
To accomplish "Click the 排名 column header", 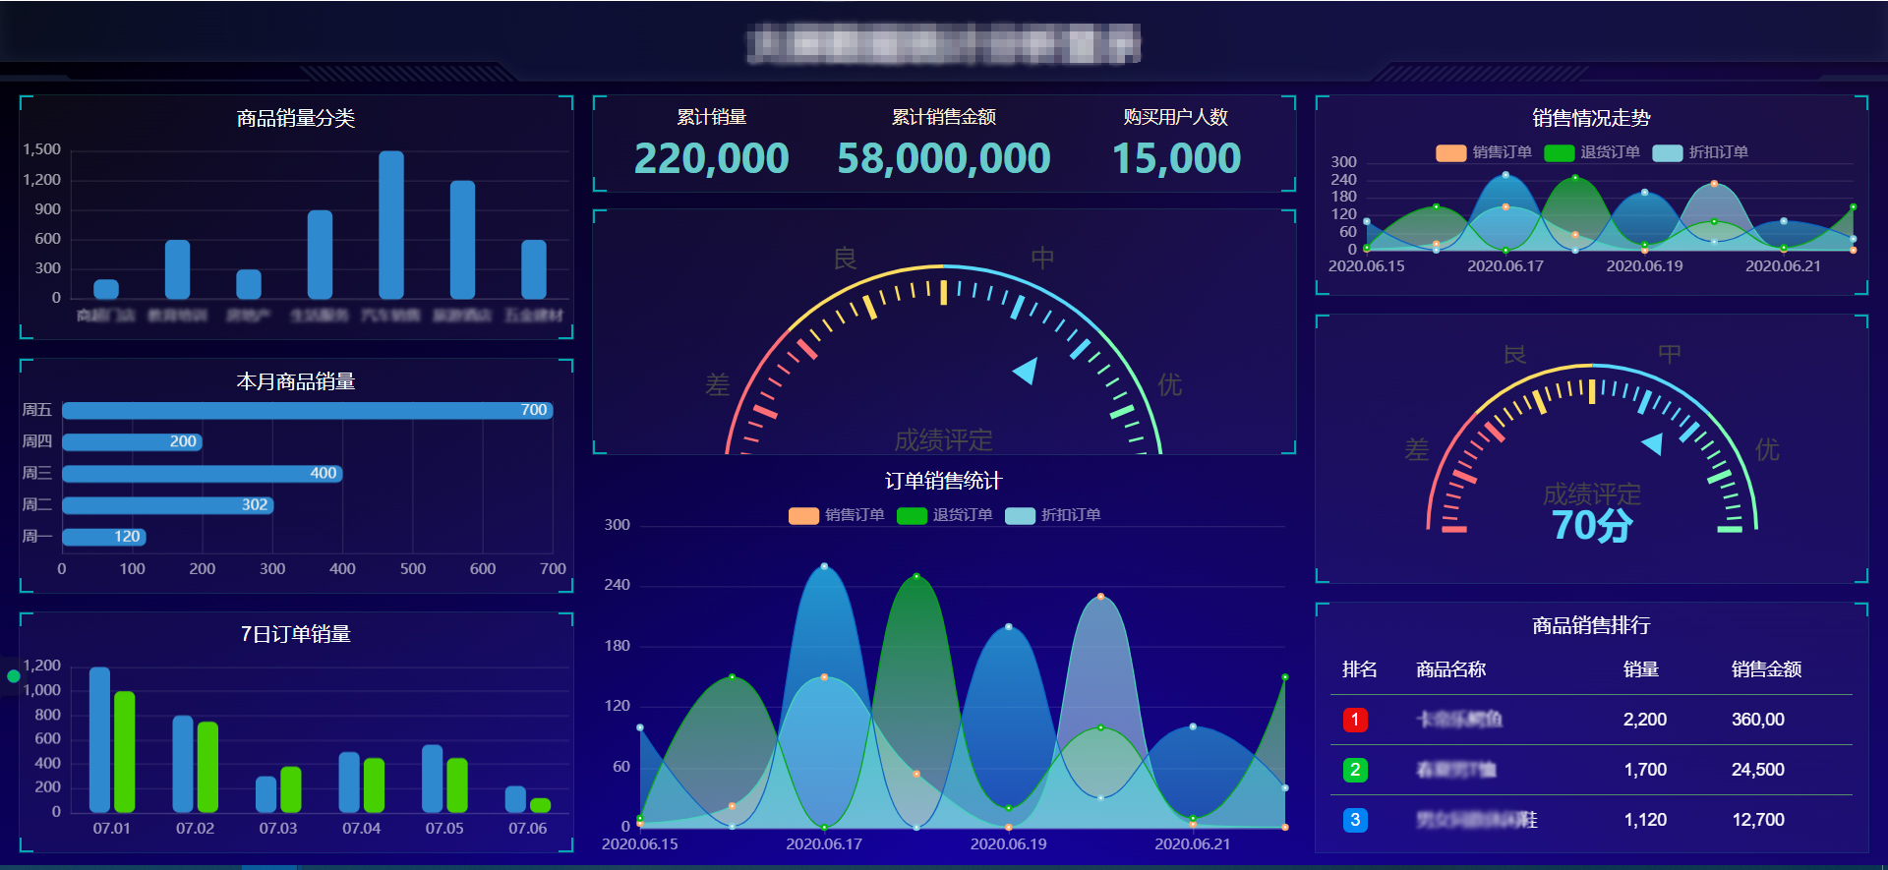I will [x=1360, y=669].
